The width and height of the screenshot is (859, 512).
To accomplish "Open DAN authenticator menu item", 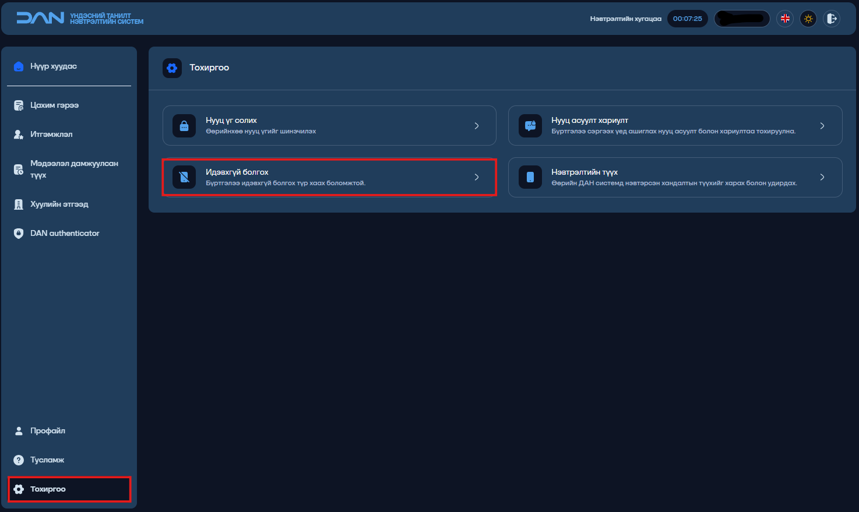I will click(x=65, y=234).
